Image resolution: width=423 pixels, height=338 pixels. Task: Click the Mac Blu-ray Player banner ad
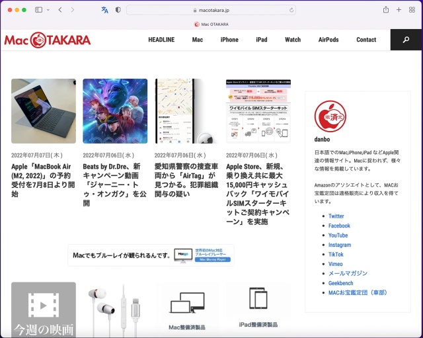[151, 255]
